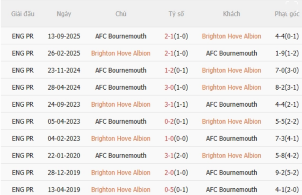Click the 0-5 score from 13-04-2019
This screenshot has width=302, height=195.
176,189
